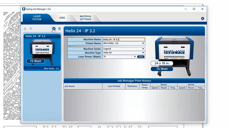Expand the Printer Name dropdown
The image size is (228, 128).
tap(143, 43)
